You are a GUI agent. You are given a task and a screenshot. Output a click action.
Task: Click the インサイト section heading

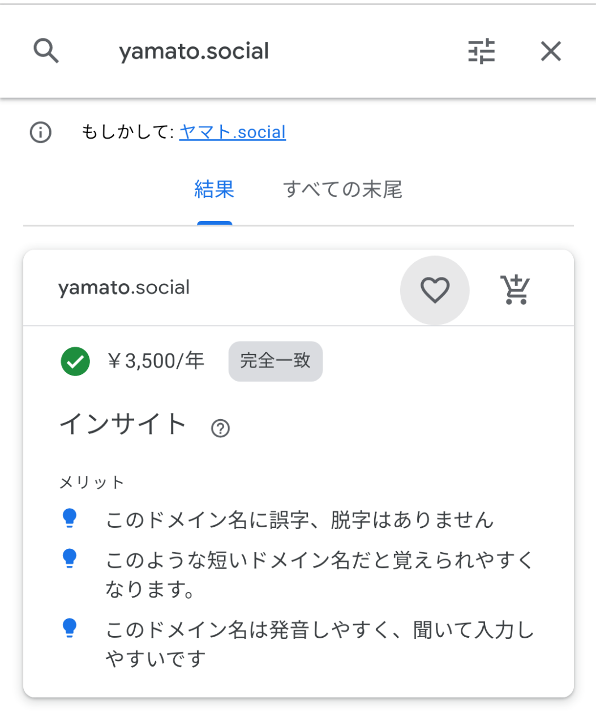coord(123,424)
